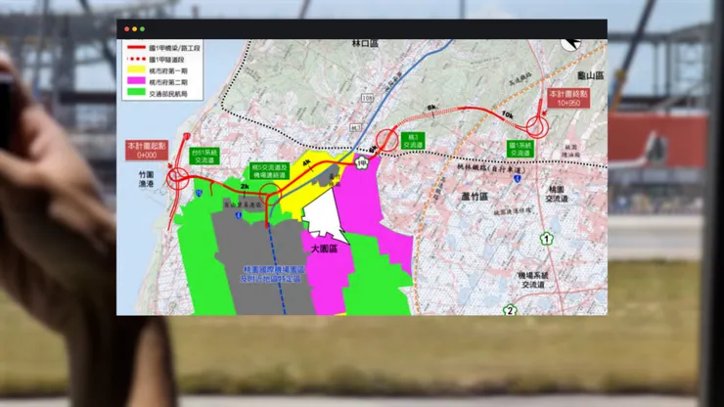
Task: Click the 國1系統交流道 green label
Action: [520, 149]
